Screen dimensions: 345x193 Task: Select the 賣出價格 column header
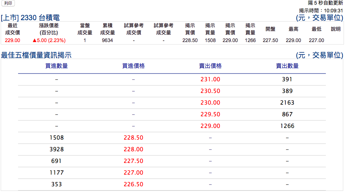(x=210, y=66)
